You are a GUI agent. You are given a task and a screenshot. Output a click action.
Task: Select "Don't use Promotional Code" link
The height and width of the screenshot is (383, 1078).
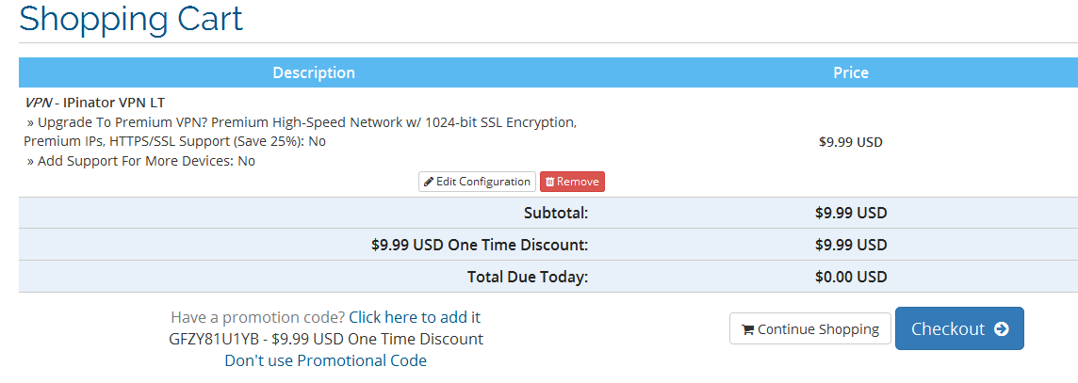[325, 360]
